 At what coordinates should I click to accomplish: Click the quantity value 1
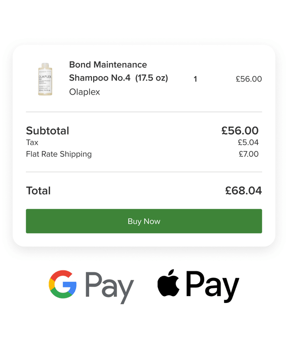[x=195, y=78]
